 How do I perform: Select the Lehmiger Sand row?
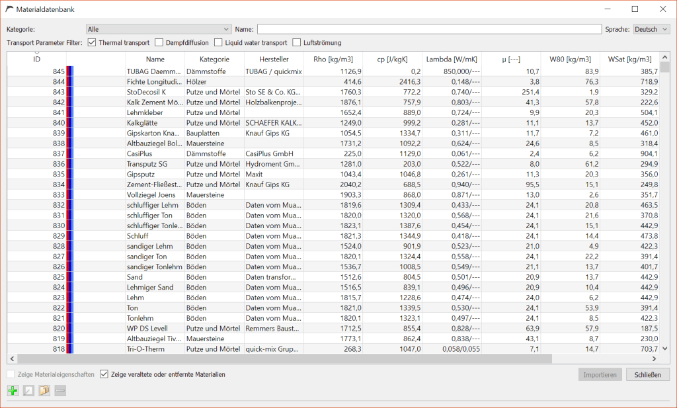coord(333,287)
